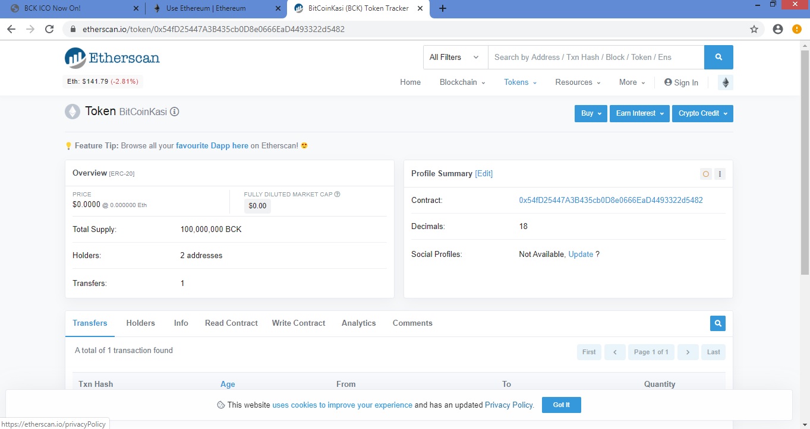Click the Eth price $141.79 badge

pyautogui.click(x=103, y=81)
